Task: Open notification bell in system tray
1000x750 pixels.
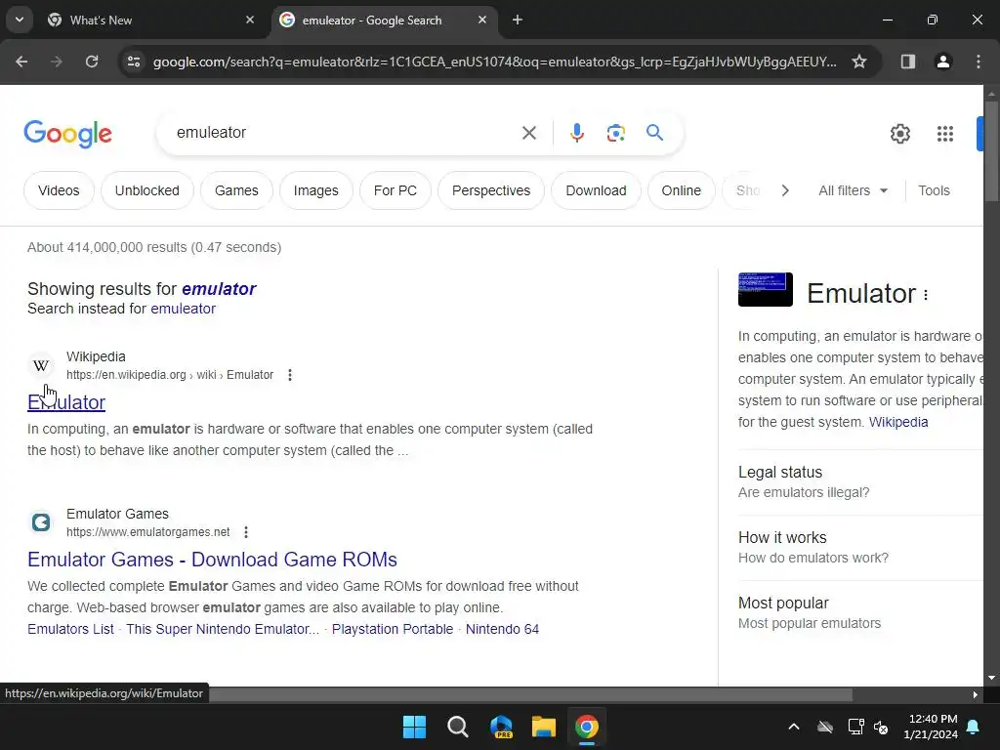Action: click(x=974, y=727)
